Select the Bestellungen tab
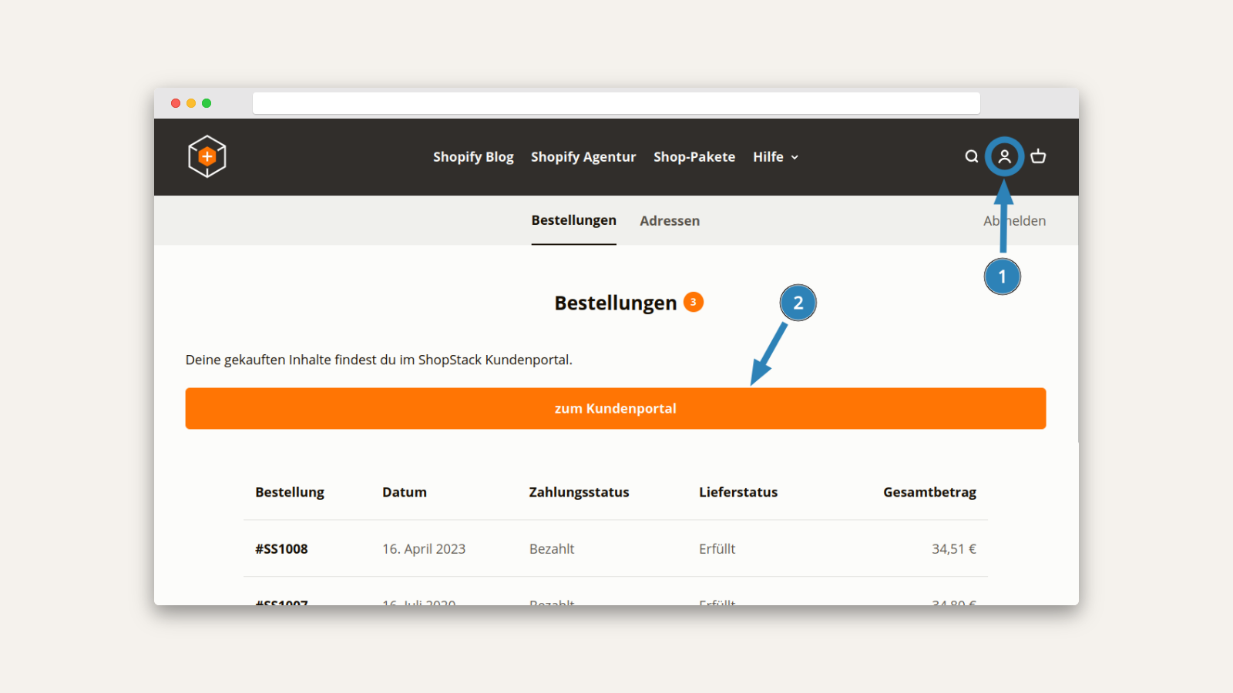Screen dimensions: 1233x693 click(573, 220)
